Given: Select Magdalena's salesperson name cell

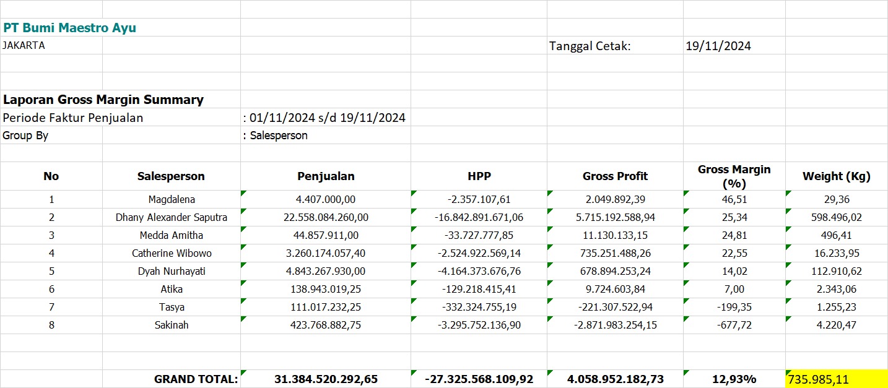Looking at the screenshot, I should click(x=172, y=199).
